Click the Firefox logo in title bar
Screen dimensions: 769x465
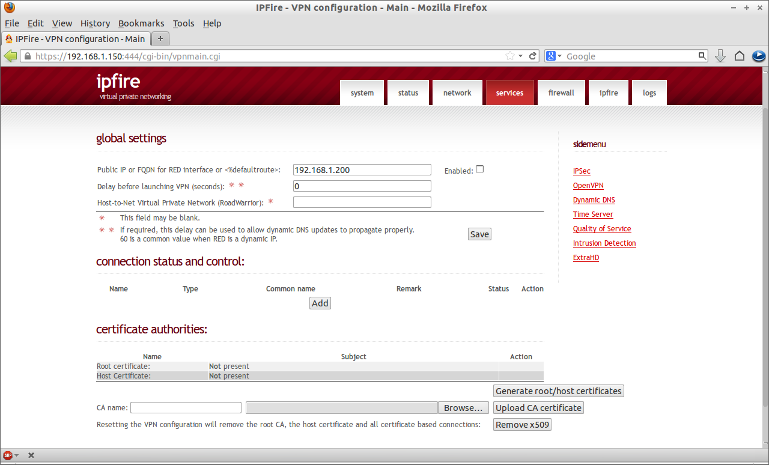[9, 7]
